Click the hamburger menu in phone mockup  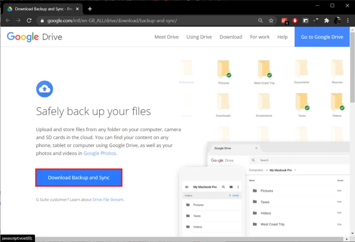tap(187, 187)
